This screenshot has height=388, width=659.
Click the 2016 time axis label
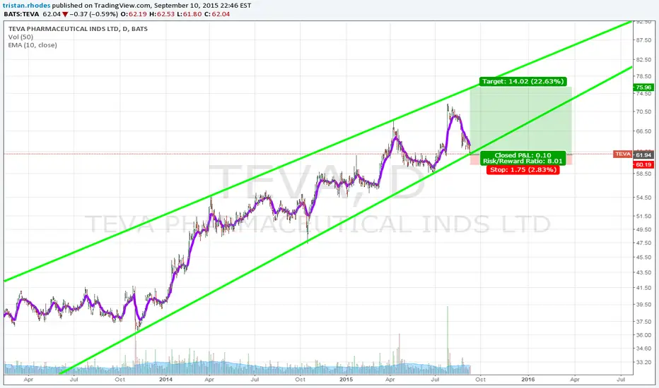click(x=528, y=380)
